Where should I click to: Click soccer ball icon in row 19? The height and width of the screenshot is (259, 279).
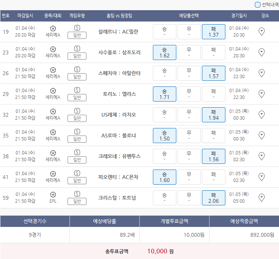(x=53, y=28)
